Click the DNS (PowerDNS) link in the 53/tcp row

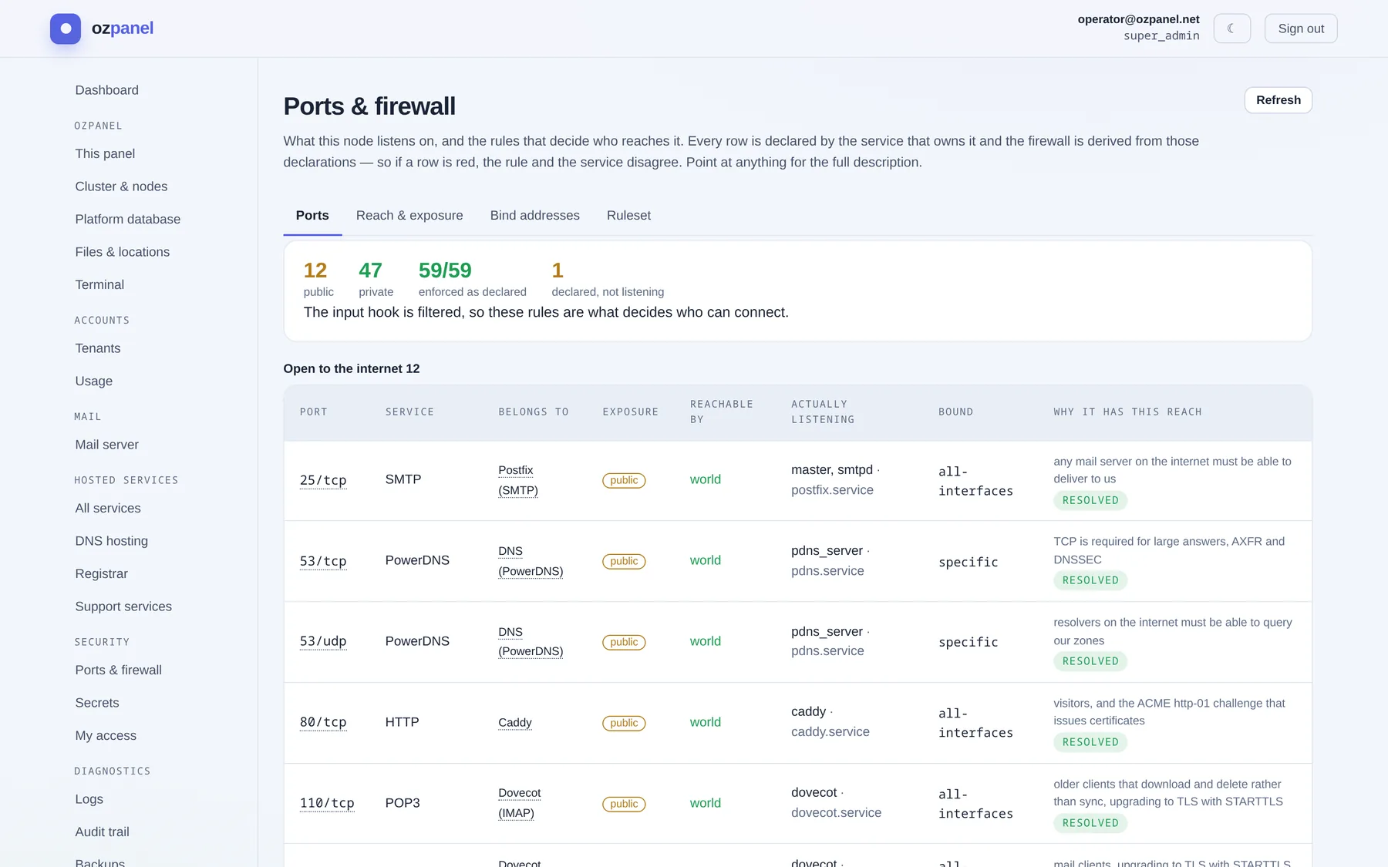pos(531,561)
